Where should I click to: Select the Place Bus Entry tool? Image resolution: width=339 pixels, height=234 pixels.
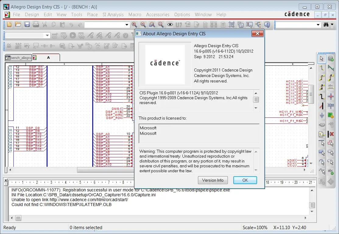[x=322, y=106]
